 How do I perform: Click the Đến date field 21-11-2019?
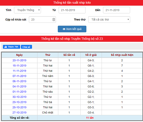pos(116,10)
